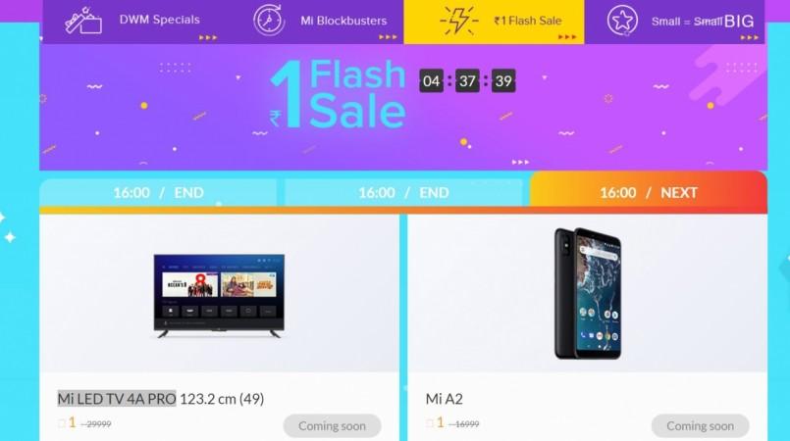
Task: Click the triple arrows under Small = BIG
Action: coord(749,37)
